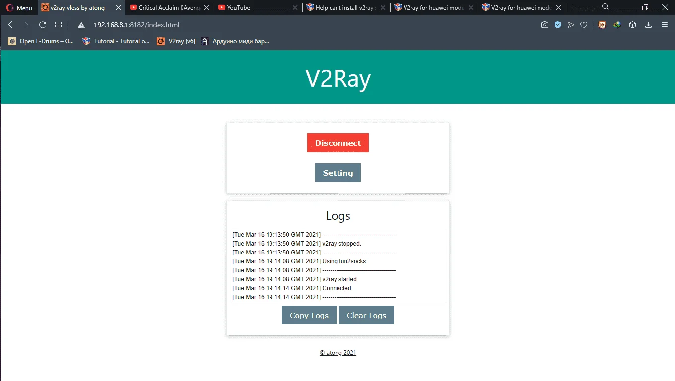Click the Copy Logs button
675x381 pixels.
[x=309, y=315]
